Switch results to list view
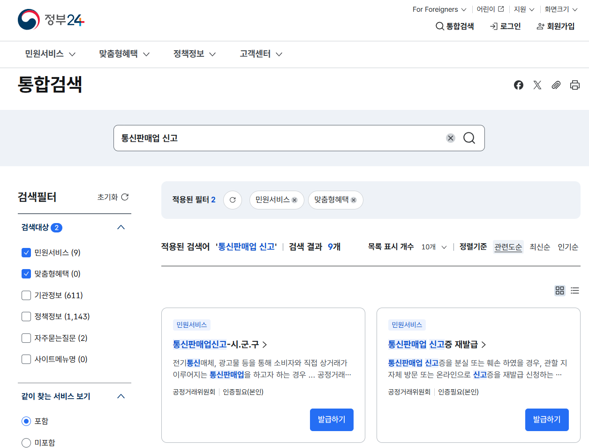The width and height of the screenshot is (589, 448). 575,291
